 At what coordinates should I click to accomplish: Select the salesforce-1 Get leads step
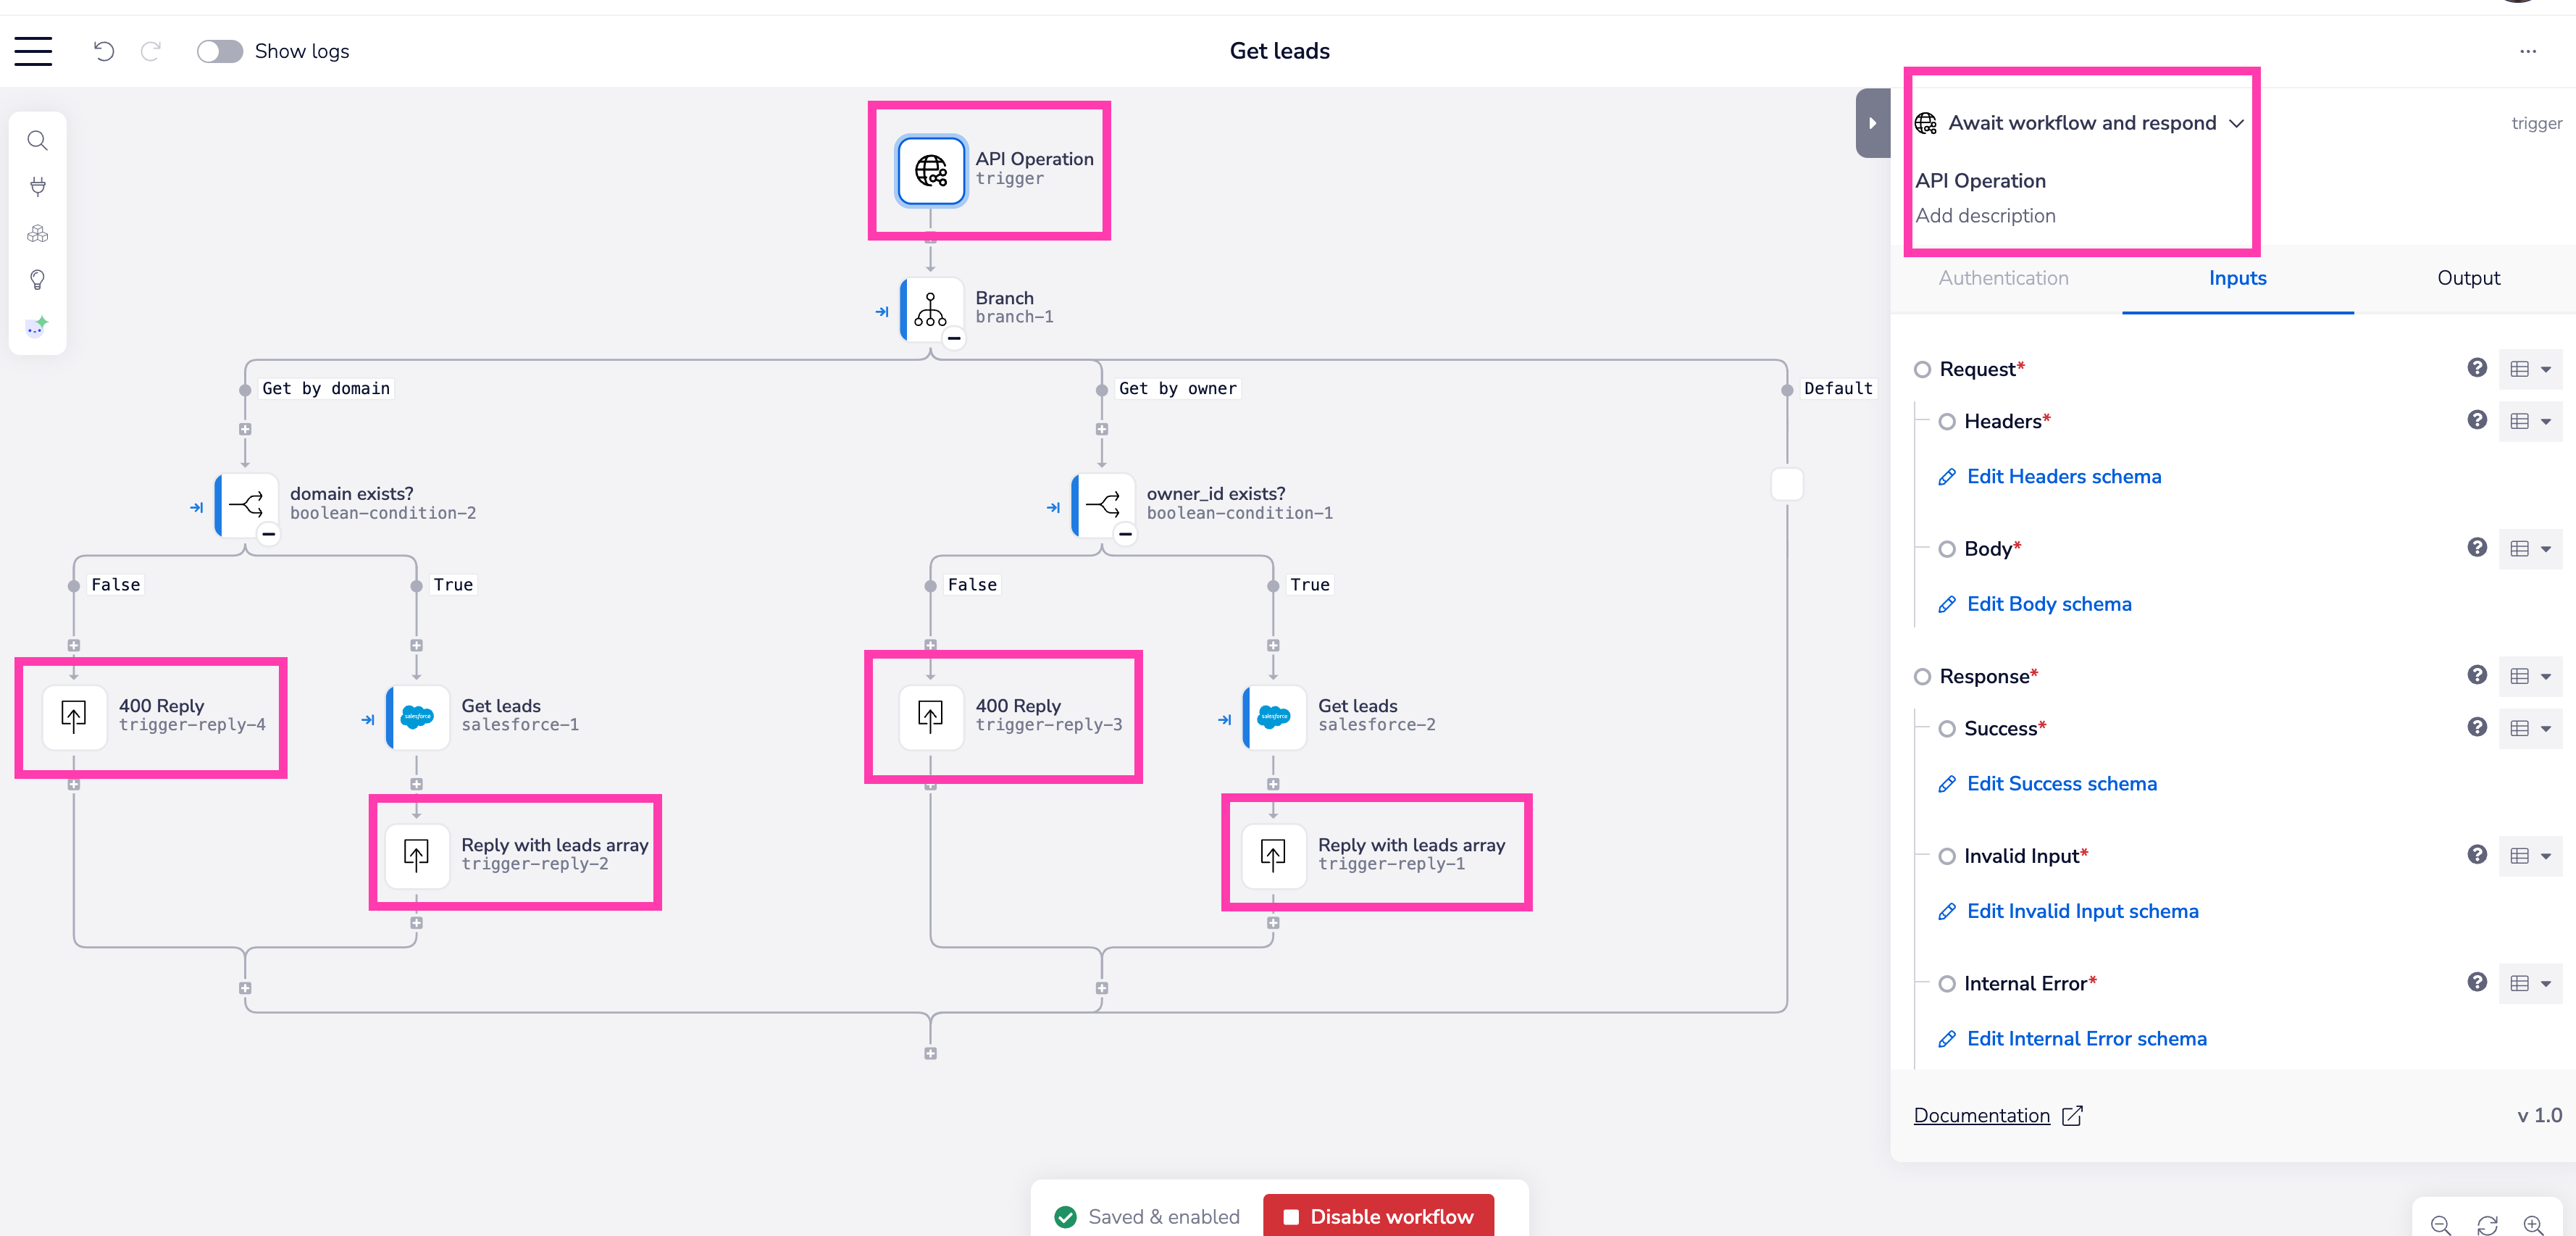[417, 716]
